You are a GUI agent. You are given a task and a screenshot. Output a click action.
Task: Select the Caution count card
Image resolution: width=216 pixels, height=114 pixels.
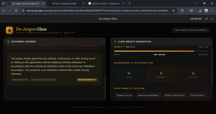click(x=161, y=74)
